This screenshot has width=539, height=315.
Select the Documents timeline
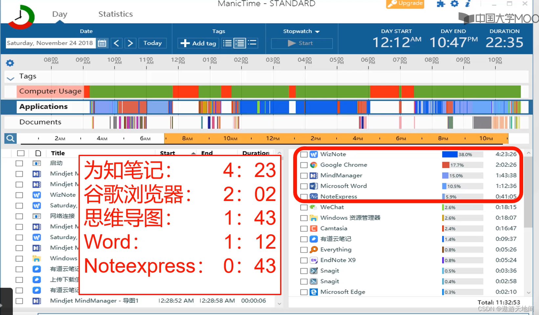coord(40,122)
